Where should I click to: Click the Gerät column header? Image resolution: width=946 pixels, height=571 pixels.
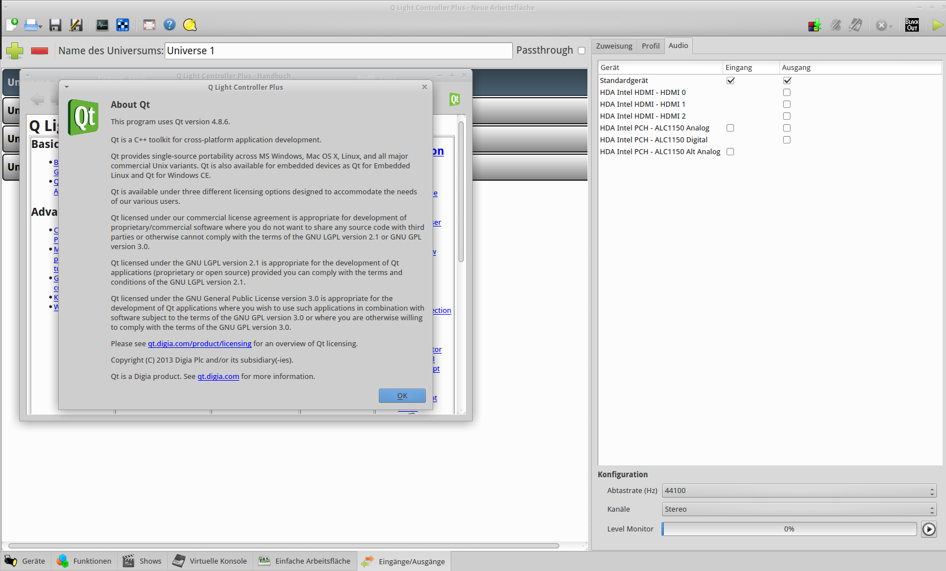pos(660,68)
